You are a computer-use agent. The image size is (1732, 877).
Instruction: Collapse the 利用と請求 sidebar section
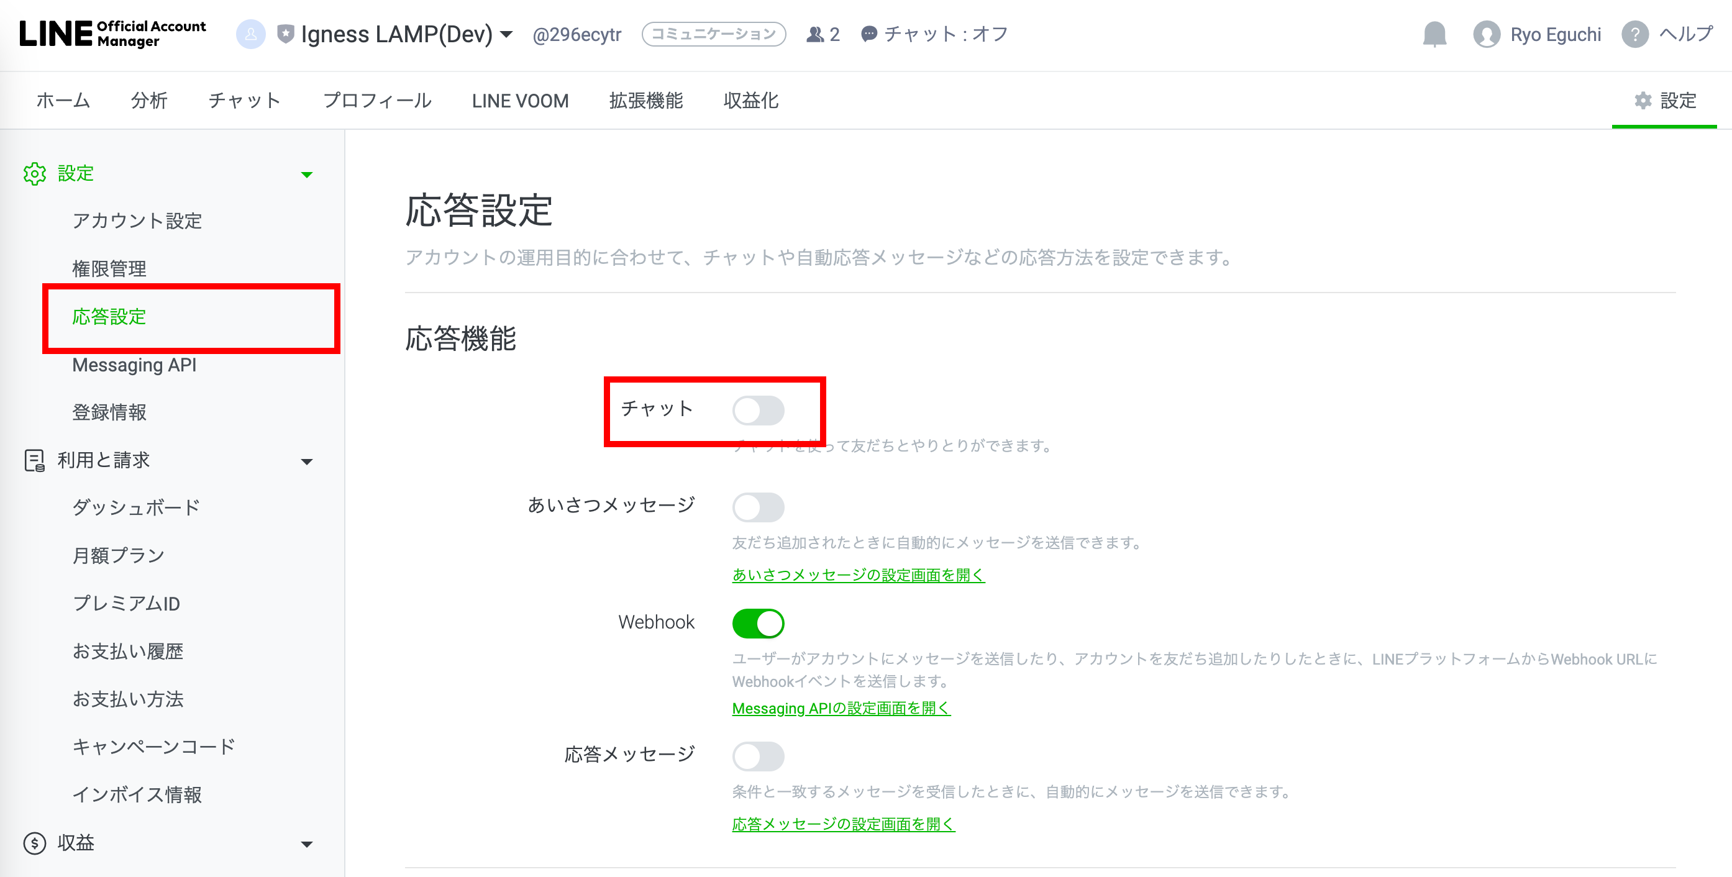pyautogui.click(x=307, y=461)
